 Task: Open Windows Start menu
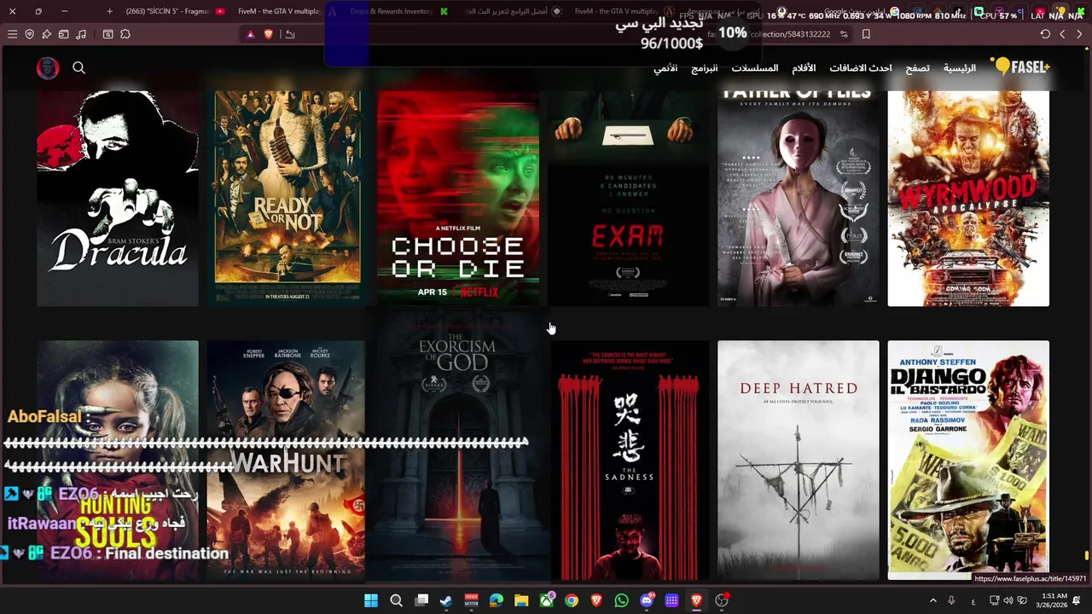[x=371, y=600]
